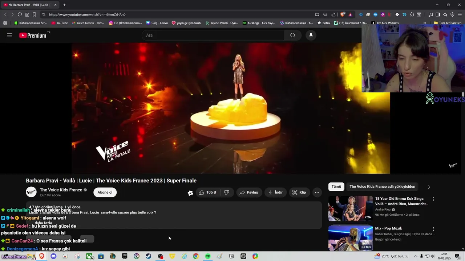The width and height of the screenshot is (465, 261).
Task: Open the 'Mix - Pop Müzik' playlist thumbnail
Action: (351, 238)
